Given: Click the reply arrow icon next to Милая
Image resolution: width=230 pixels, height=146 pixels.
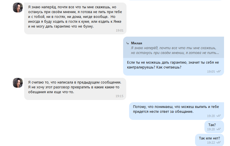Looking at the screenshot, I should [128, 43].
